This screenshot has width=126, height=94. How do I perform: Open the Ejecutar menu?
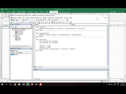44,18
